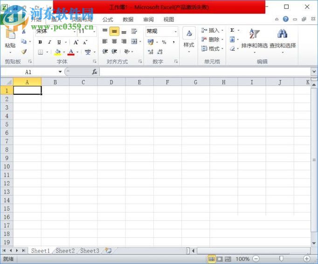Switch to Page Break Preview
This screenshot has height=264, width=318.
pos(228,259)
